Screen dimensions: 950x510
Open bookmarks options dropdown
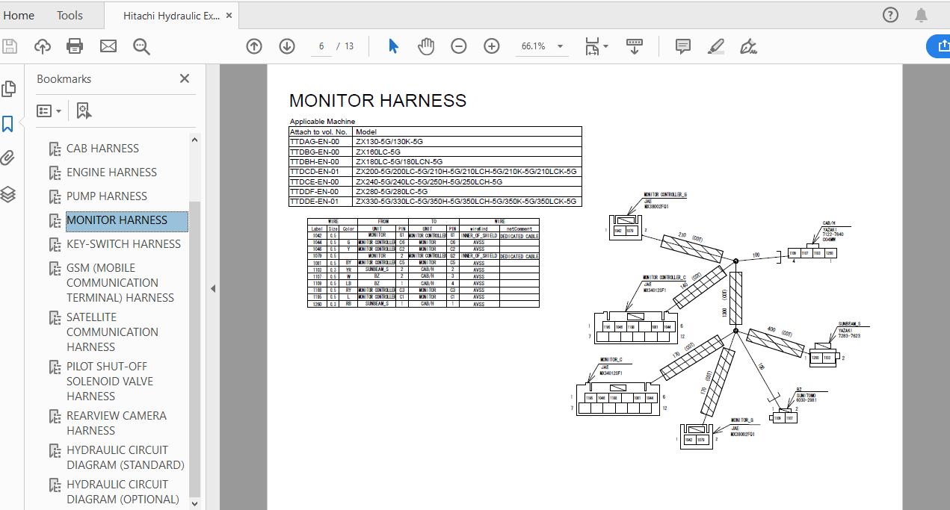(49, 111)
